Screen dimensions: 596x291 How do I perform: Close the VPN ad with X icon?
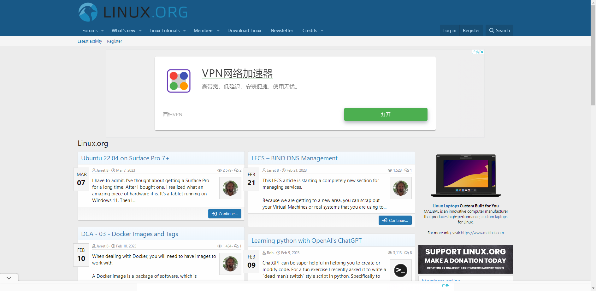coord(482,52)
